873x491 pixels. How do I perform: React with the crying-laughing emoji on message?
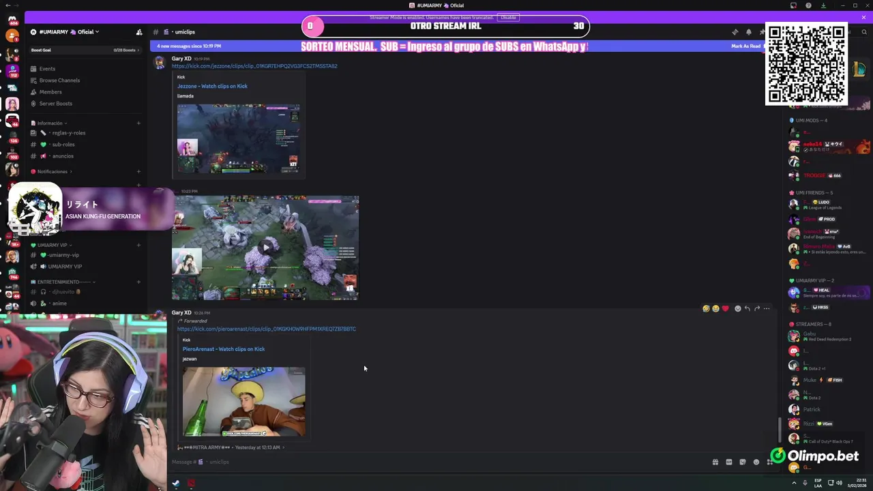(715, 309)
